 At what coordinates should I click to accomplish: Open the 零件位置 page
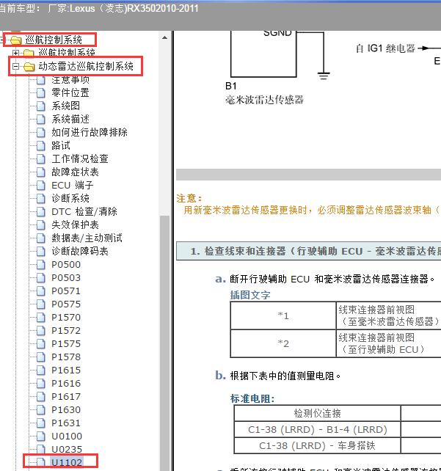pos(70,92)
